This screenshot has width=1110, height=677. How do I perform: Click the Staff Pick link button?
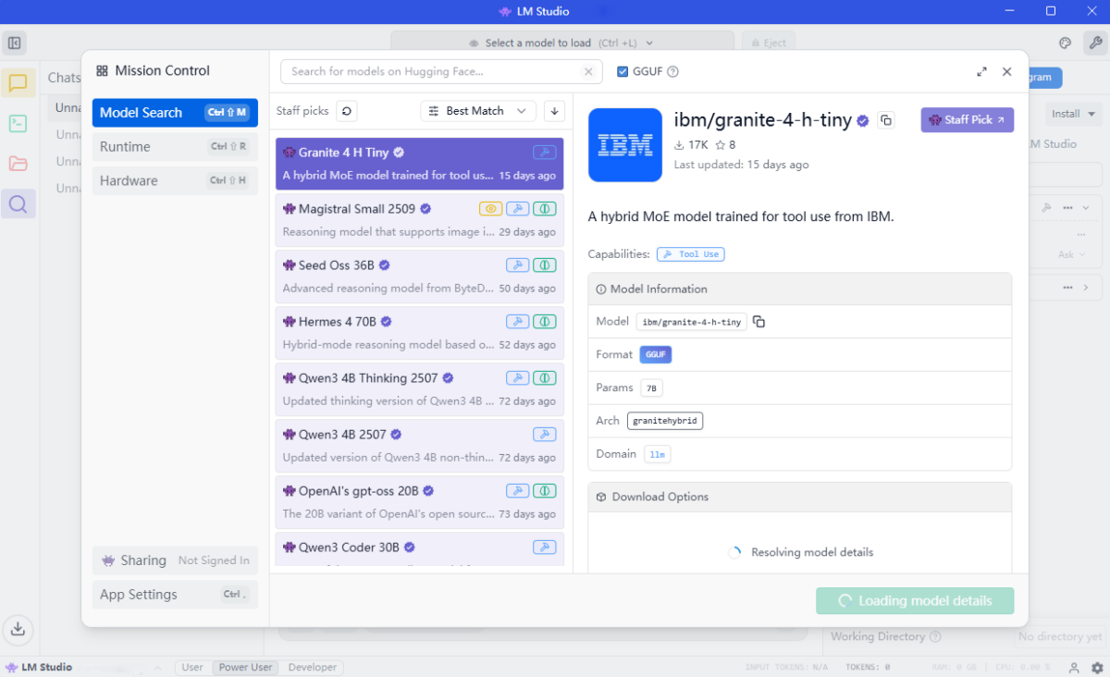tap(967, 120)
